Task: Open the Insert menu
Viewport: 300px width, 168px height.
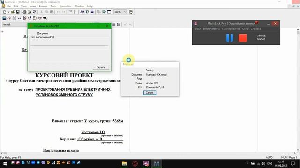Action: pos(33,6)
